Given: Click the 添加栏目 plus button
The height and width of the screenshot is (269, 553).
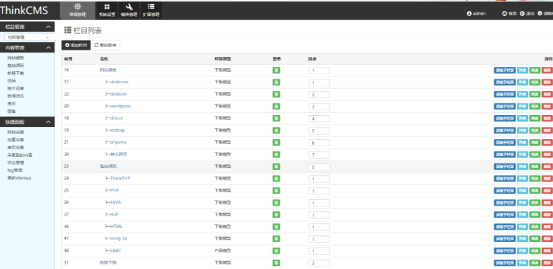Looking at the screenshot, I should (76, 45).
